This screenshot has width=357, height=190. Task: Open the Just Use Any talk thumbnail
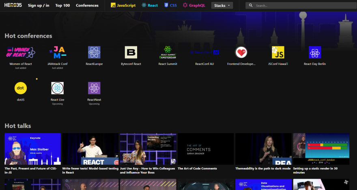point(148,149)
